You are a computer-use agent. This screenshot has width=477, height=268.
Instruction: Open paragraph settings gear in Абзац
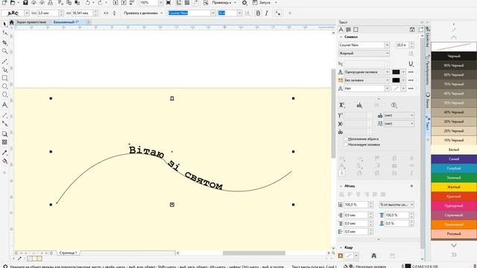(x=411, y=186)
